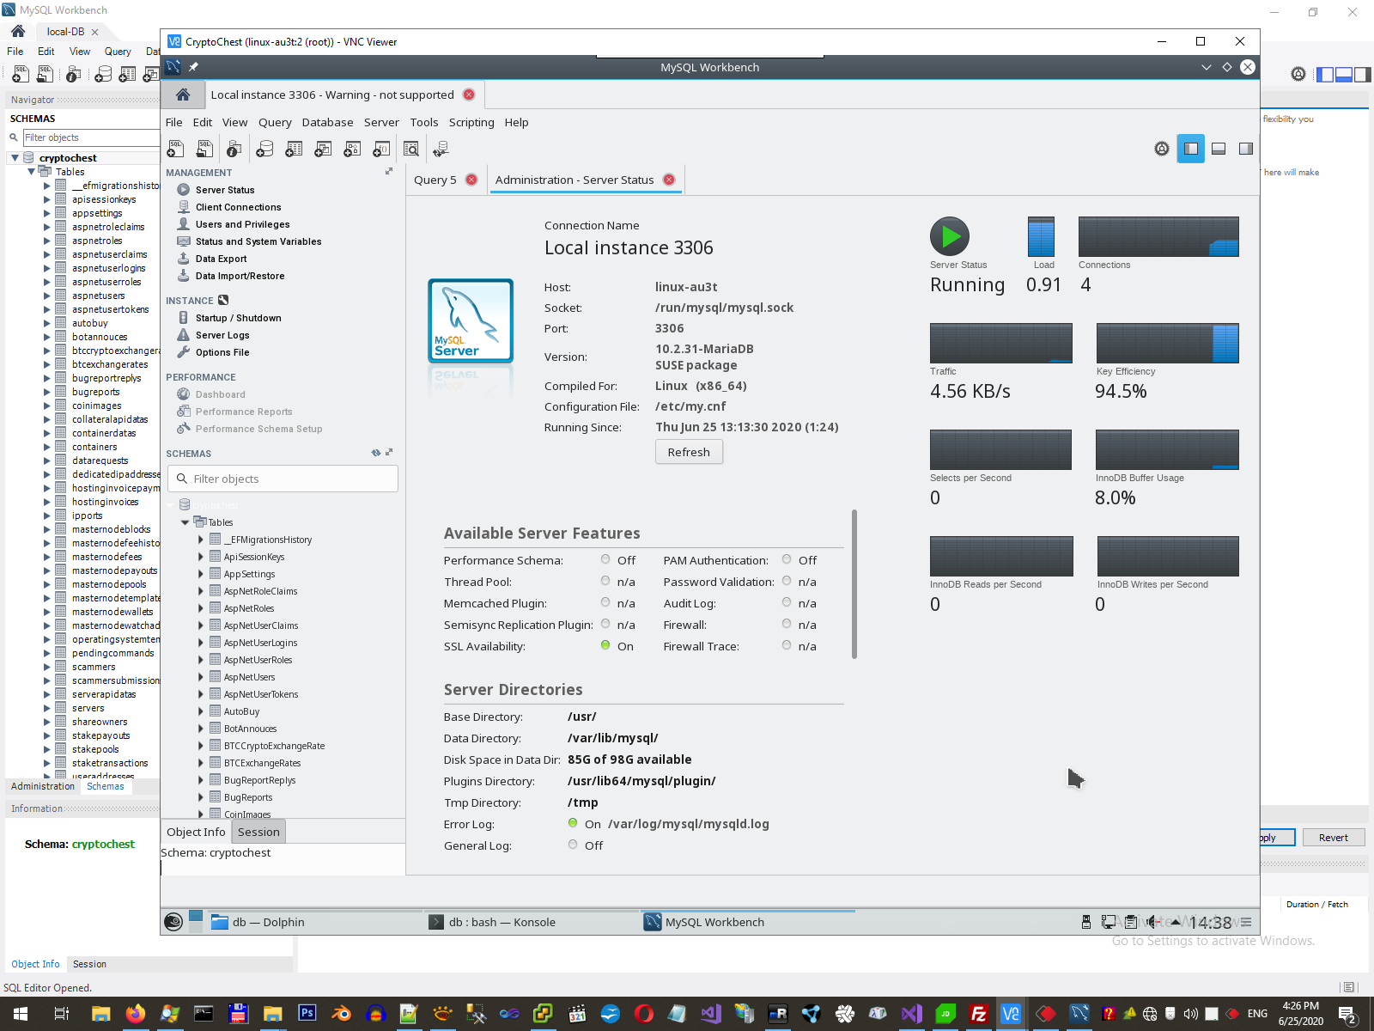Close the Administration - Server Status tab
The width and height of the screenshot is (1374, 1031).
tap(669, 180)
